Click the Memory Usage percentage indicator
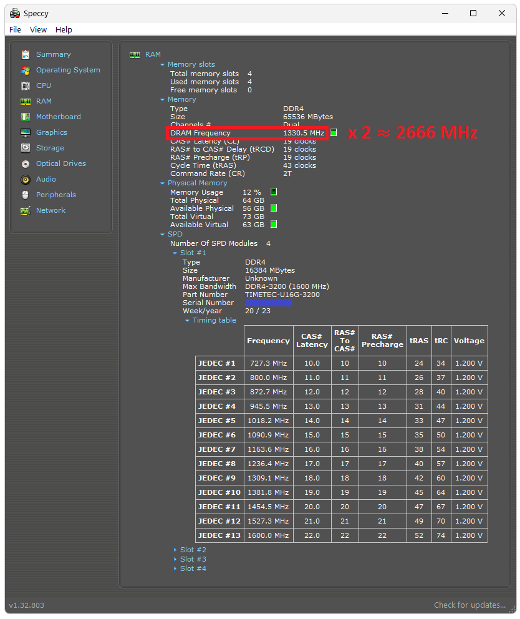This screenshot has height=619, width=520. [x=273, y=192]
